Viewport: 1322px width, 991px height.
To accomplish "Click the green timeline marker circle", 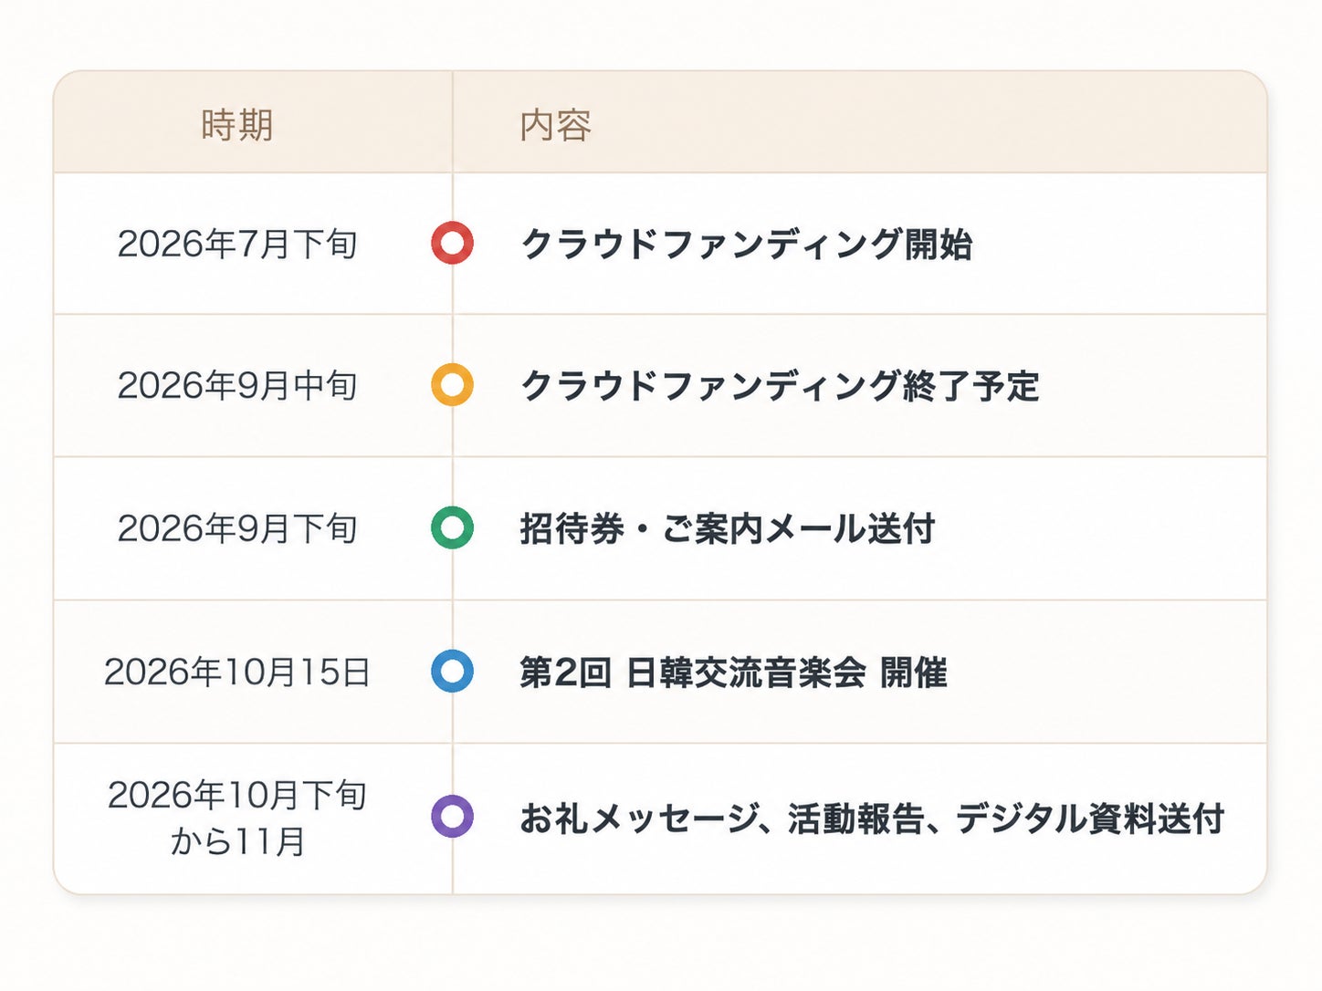I will [x=452, y=527].
